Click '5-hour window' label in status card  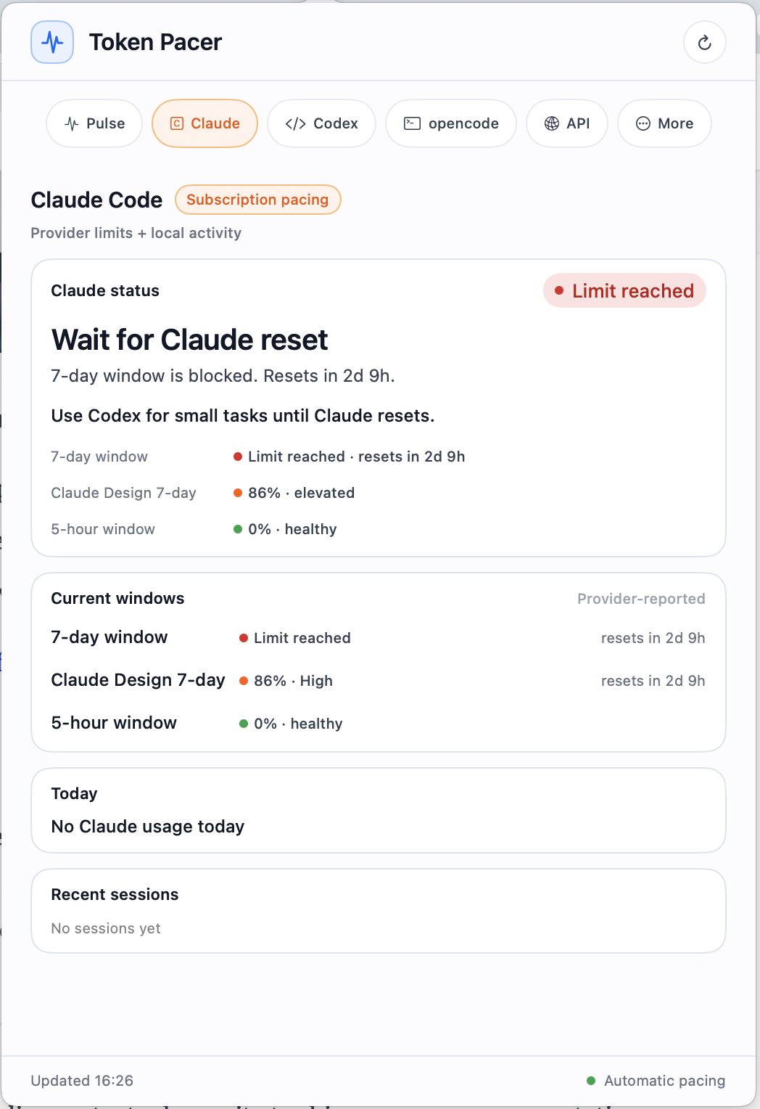click(x=103, y=529)
